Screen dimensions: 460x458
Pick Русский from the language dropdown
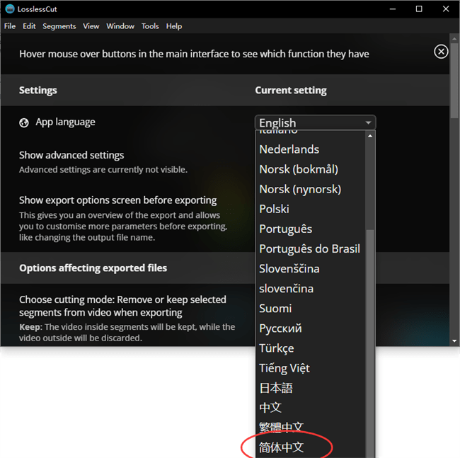[x=280, y=328]
